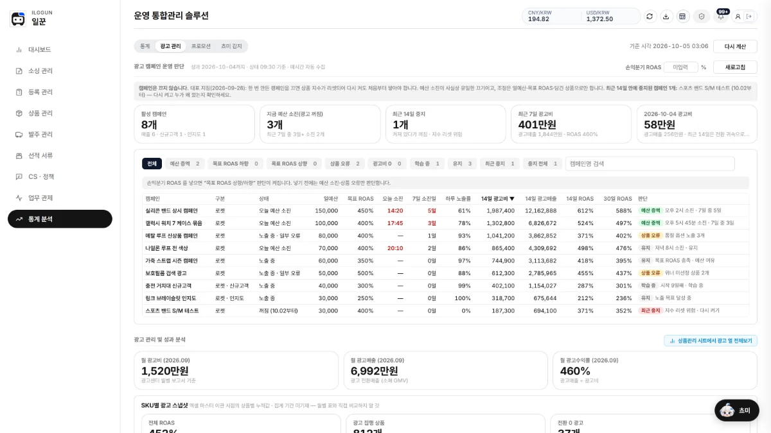This screenshot has width=771, height=433.
Task: Filter campaigns by 학습 중
Action: (427, 164)
